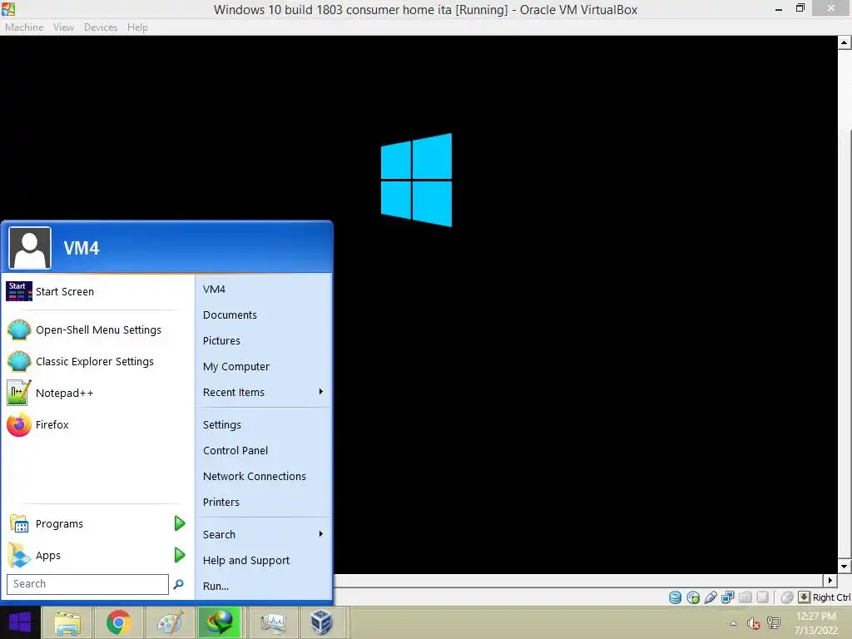Click the shared folders icon in the VirtualBox status bar
Screen dimensions: 852x639
745,597
